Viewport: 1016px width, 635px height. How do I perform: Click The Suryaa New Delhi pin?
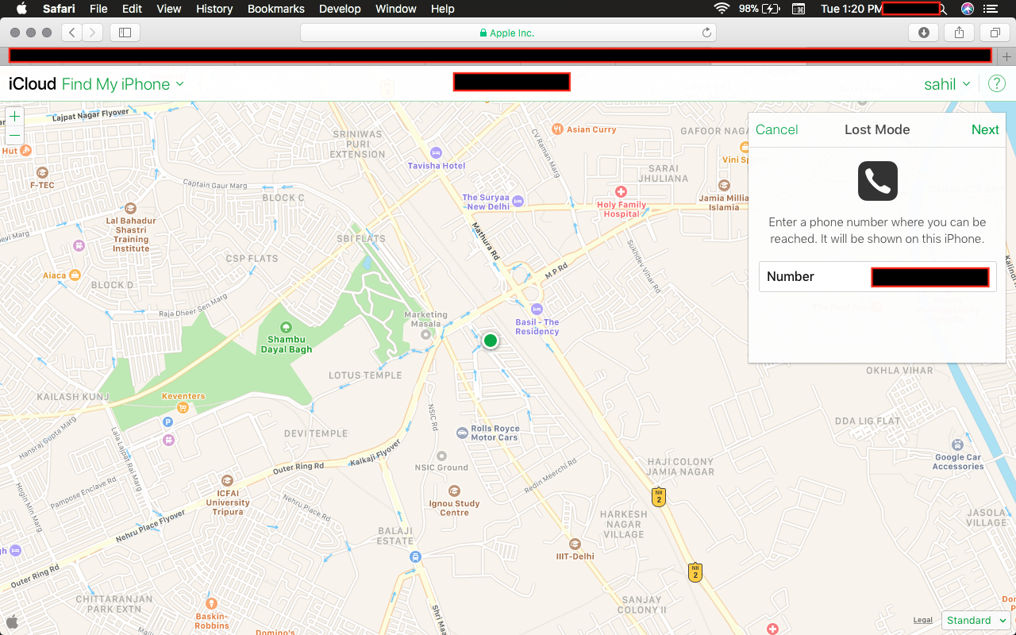[518, 201]
